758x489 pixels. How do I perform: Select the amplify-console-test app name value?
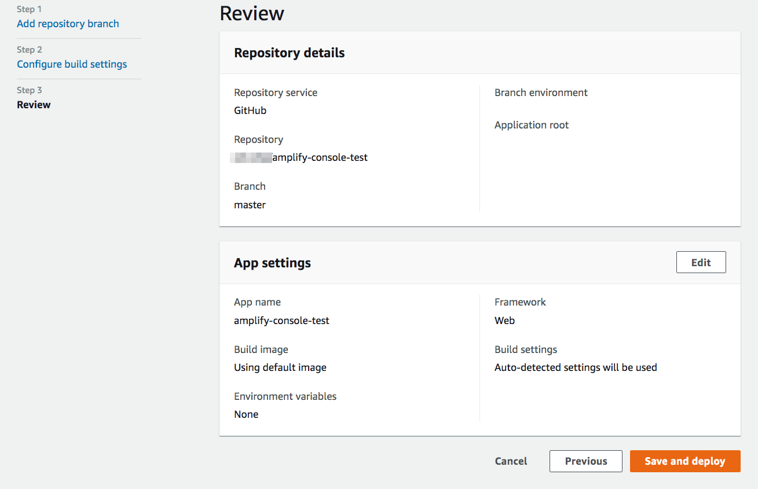(281, 320)
